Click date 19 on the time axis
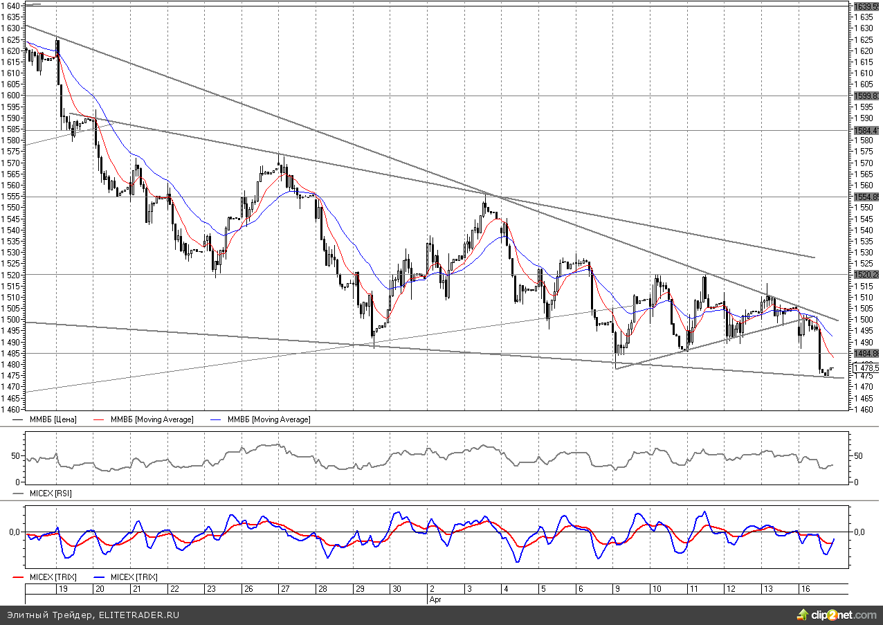883x625 pixels. pyautogui.click(x=62, y=589)
